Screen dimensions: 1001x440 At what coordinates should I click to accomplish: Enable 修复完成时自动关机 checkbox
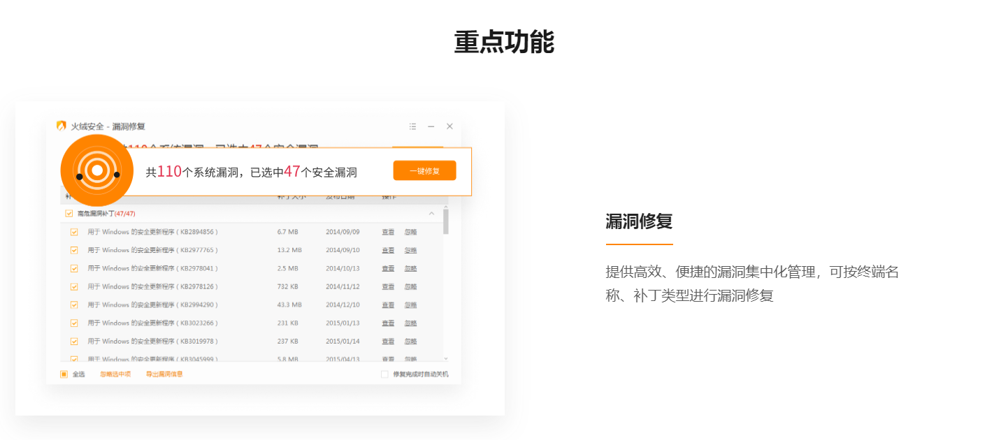pos(384,374)
